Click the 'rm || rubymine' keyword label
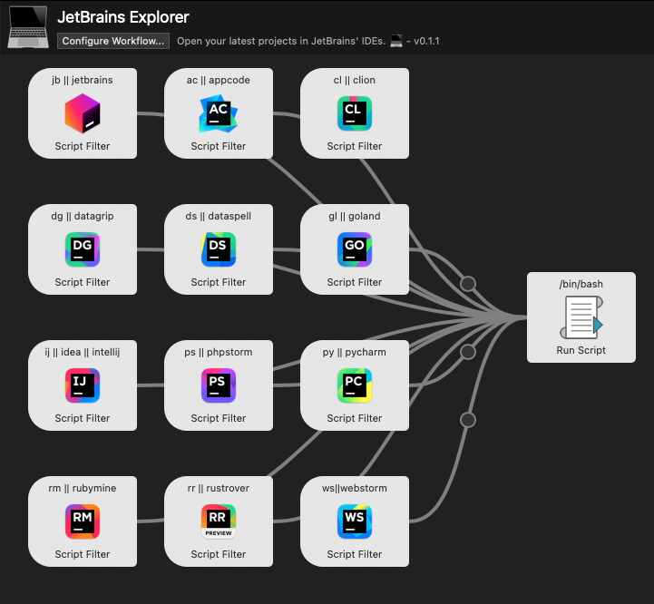Viewport: 654px width, 604px height. click(x=83, y=488)
